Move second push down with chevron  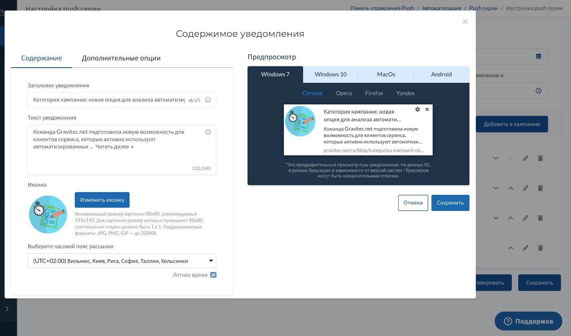tap(496, 188)
